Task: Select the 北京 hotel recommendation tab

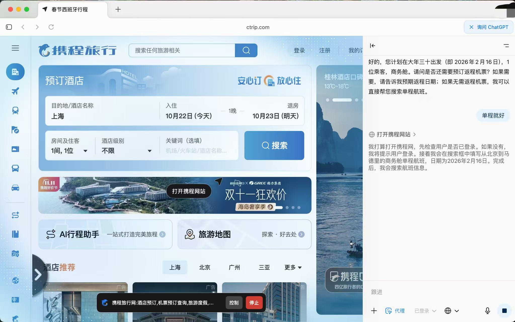Action: coord(204,267)
